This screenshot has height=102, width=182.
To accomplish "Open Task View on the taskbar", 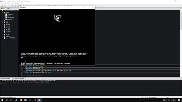I will coord(11,100).
